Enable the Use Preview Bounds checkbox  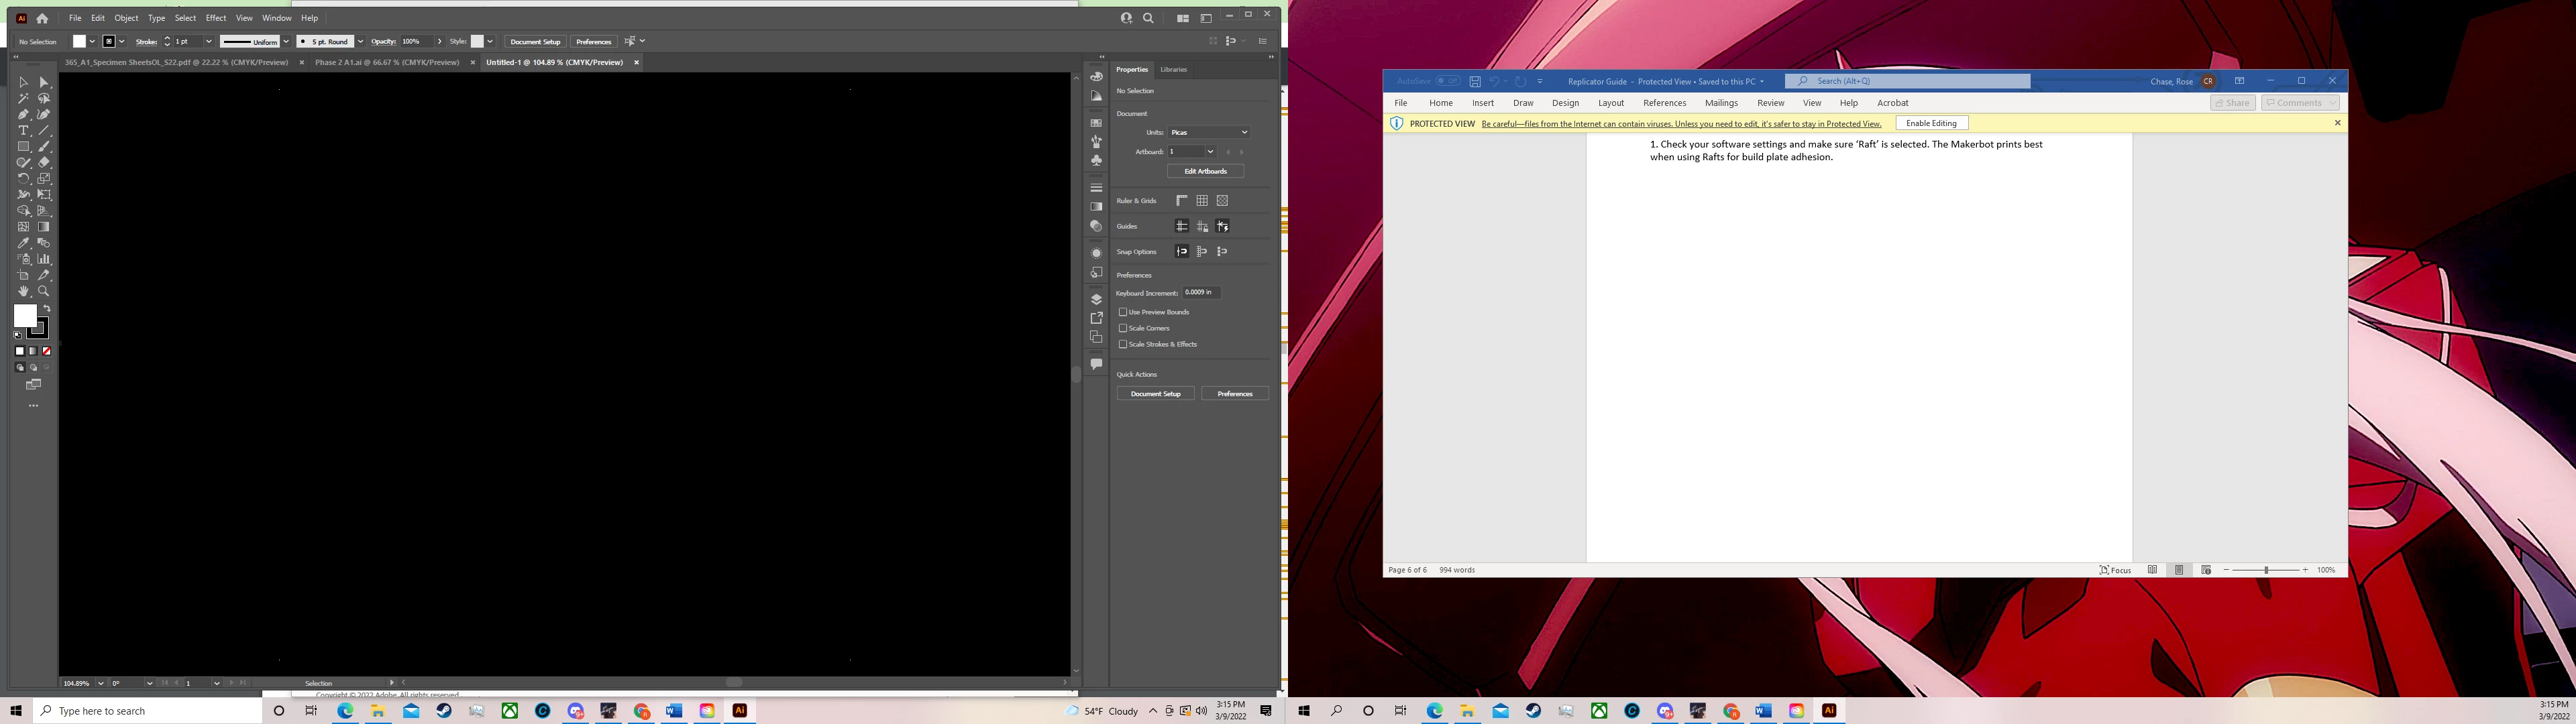(1123, 312)
